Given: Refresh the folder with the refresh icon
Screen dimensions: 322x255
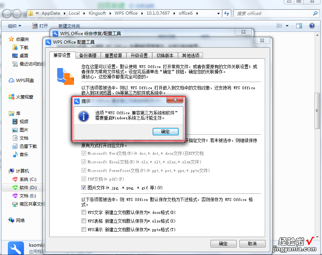Looking at the screenshot, I should pyautogui.click(x=227, y=14).
